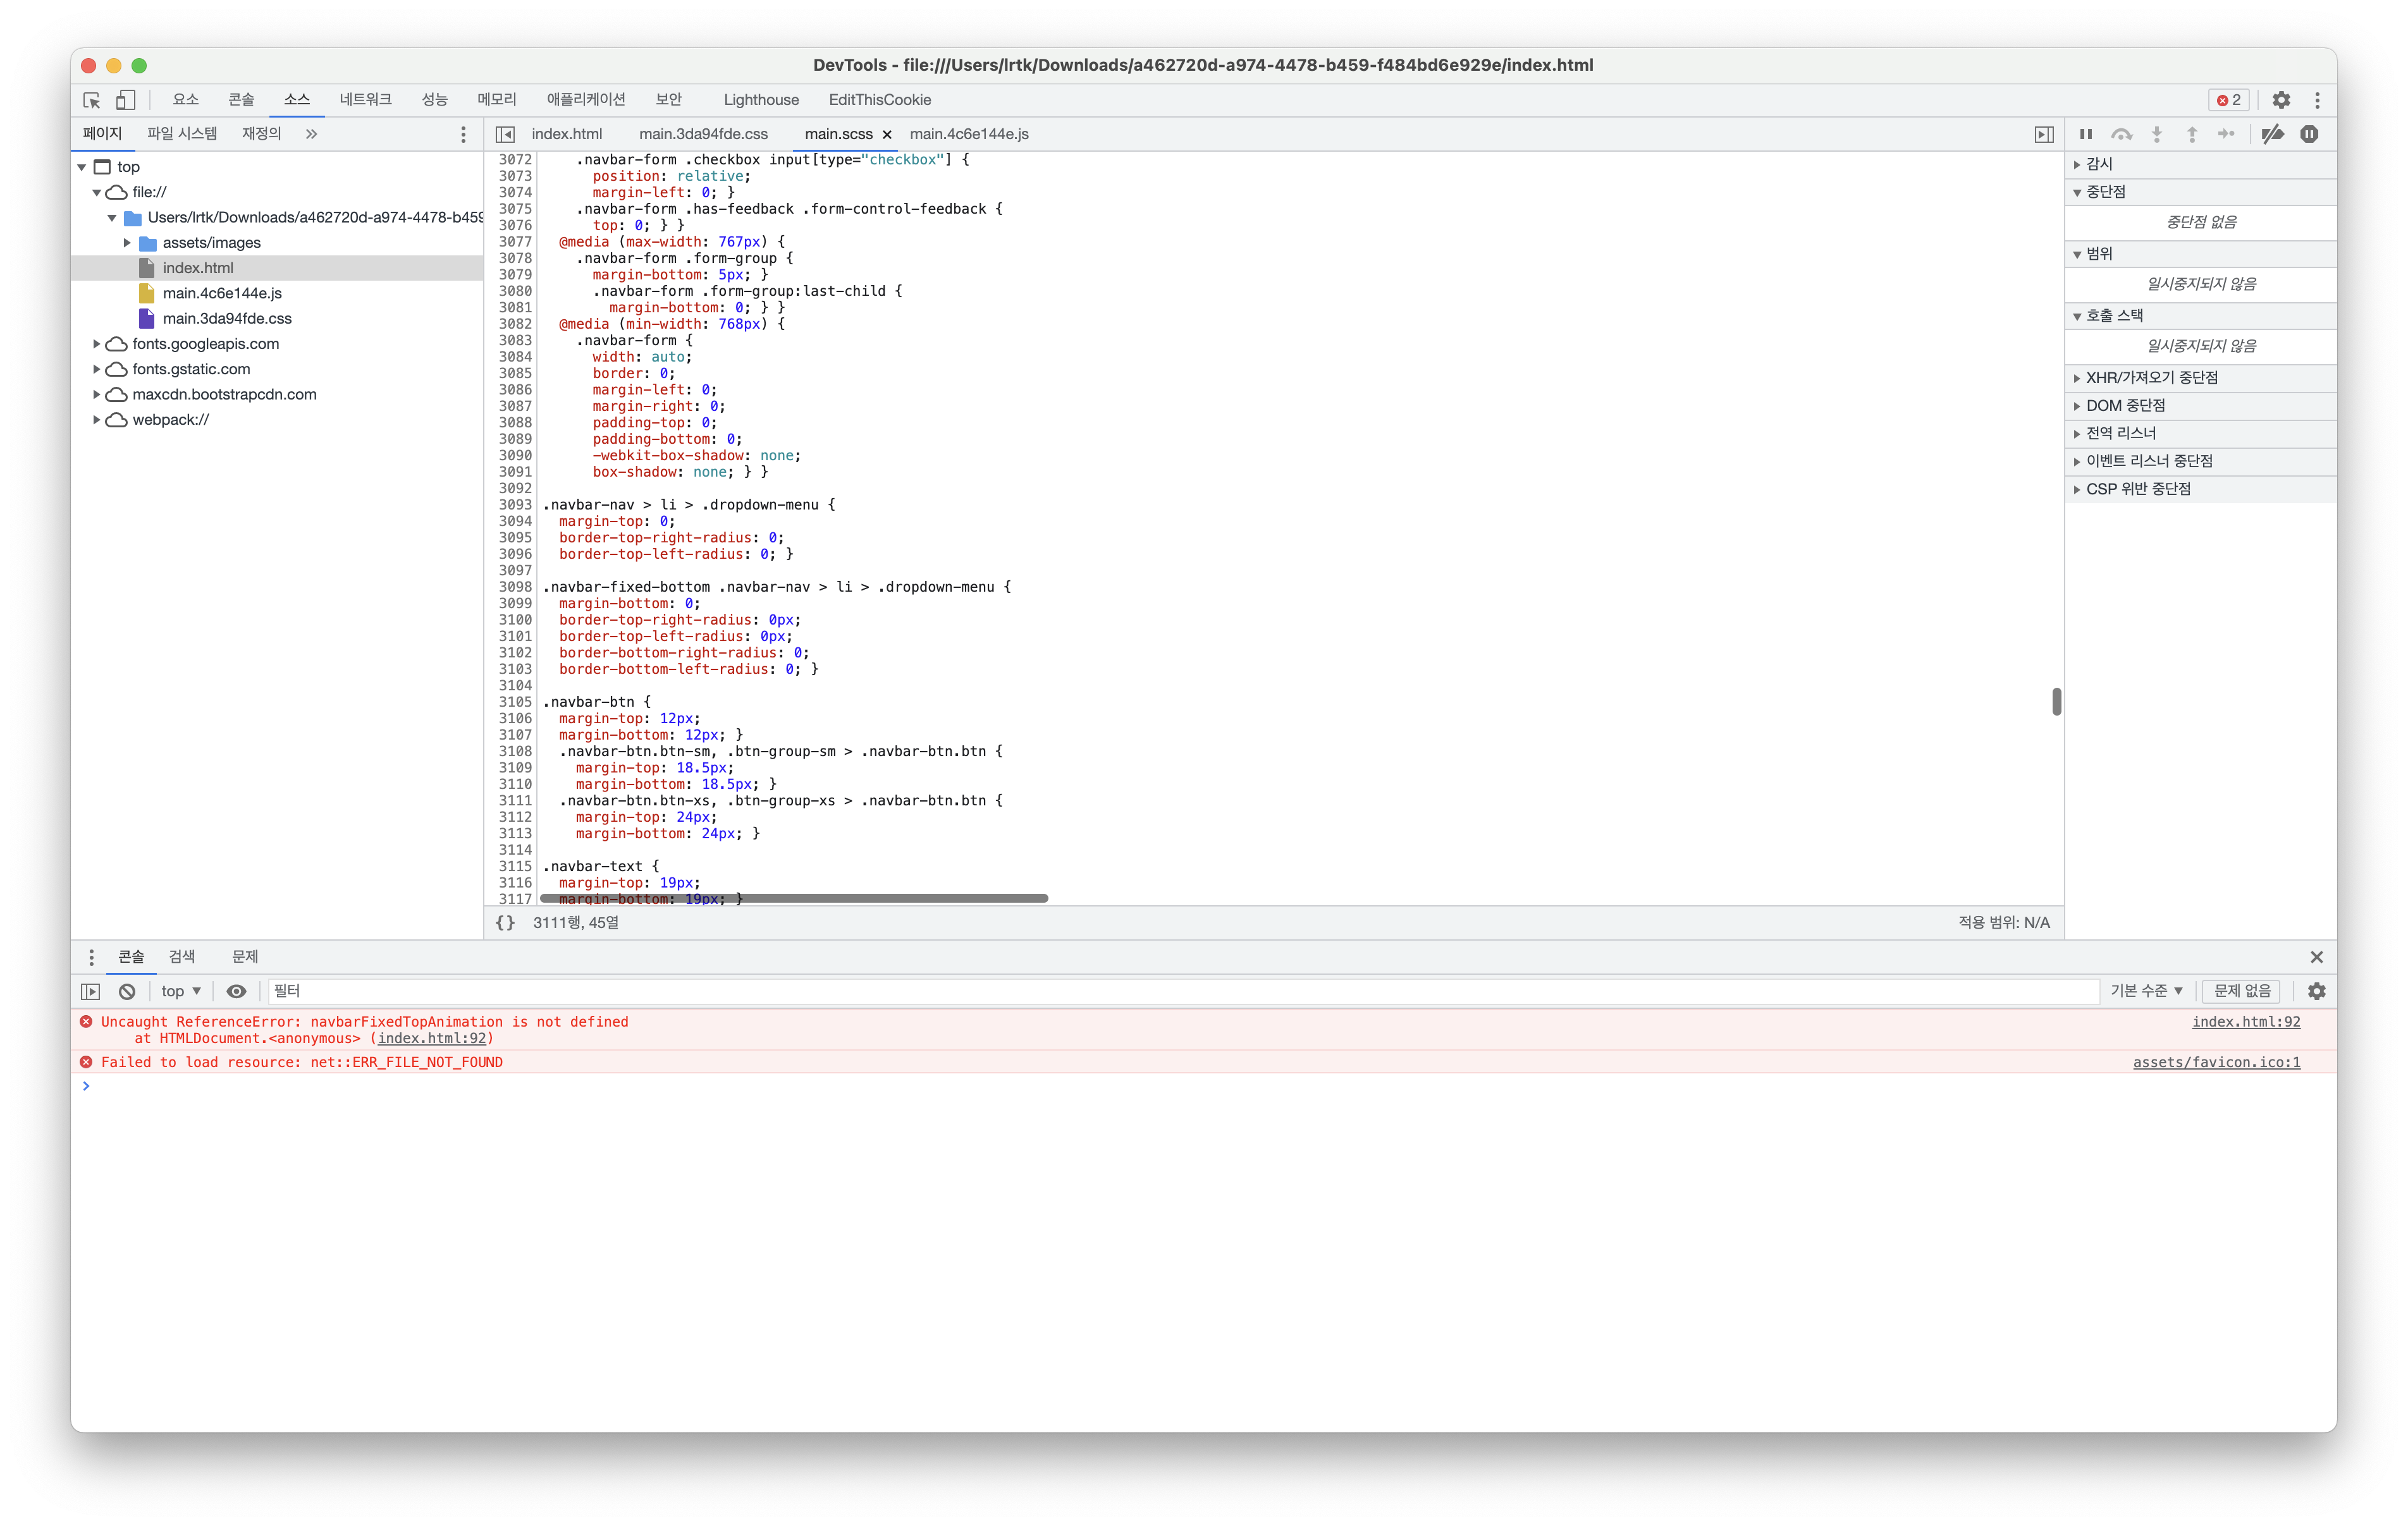Open the main.4c6e144e.js editor tab
This screenshot has width=2408, height=1526.
coord(968,134)
